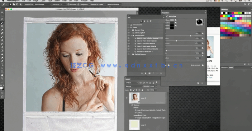This screenshot has width=252, height=131.
Task: Select the Blur tool
Action: pos(2,54)
